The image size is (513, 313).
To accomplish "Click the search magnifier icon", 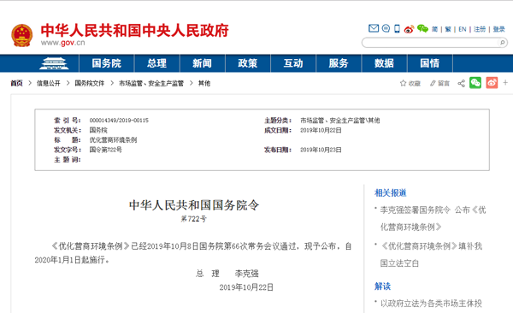I will 502,42.
